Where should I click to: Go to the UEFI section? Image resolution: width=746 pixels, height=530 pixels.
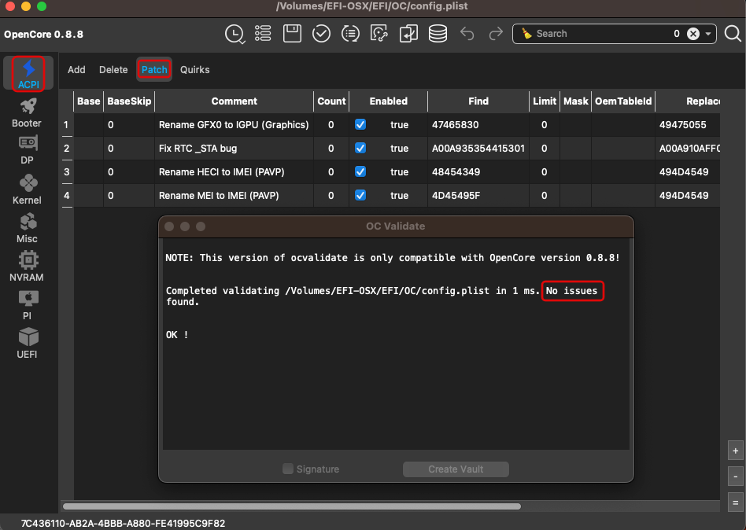[27, 344]
